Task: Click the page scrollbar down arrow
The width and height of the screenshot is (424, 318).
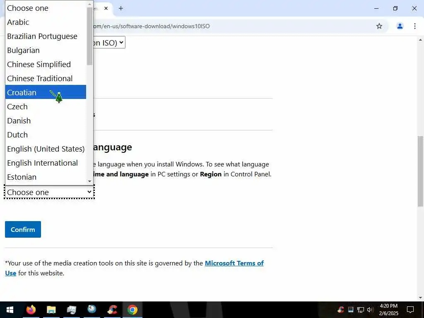Action: click(x=420, y=298)
